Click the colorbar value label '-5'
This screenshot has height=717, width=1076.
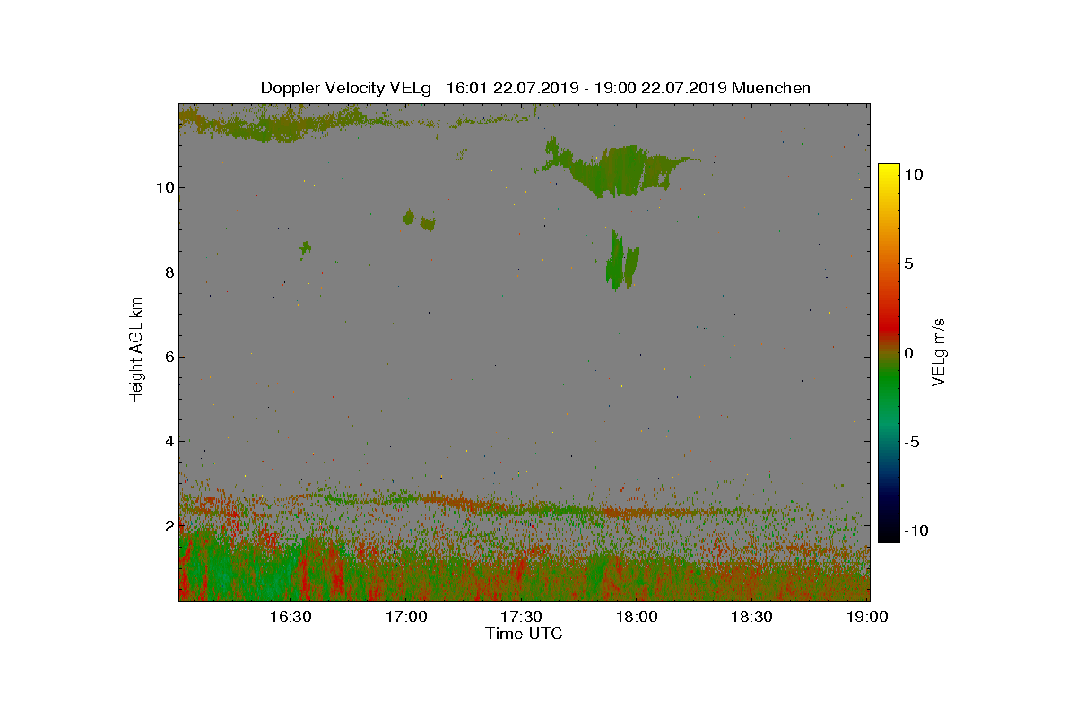pyautogui.click(x=910, y=442)
